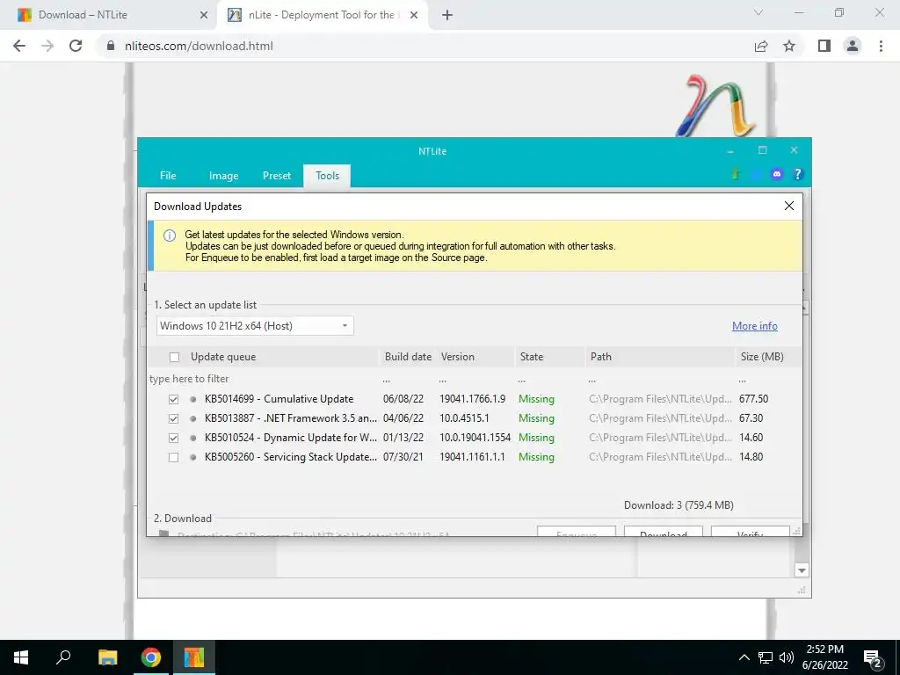Sort by the Build date column header
This screenshot has width=900, height=675.
(408, 357)
